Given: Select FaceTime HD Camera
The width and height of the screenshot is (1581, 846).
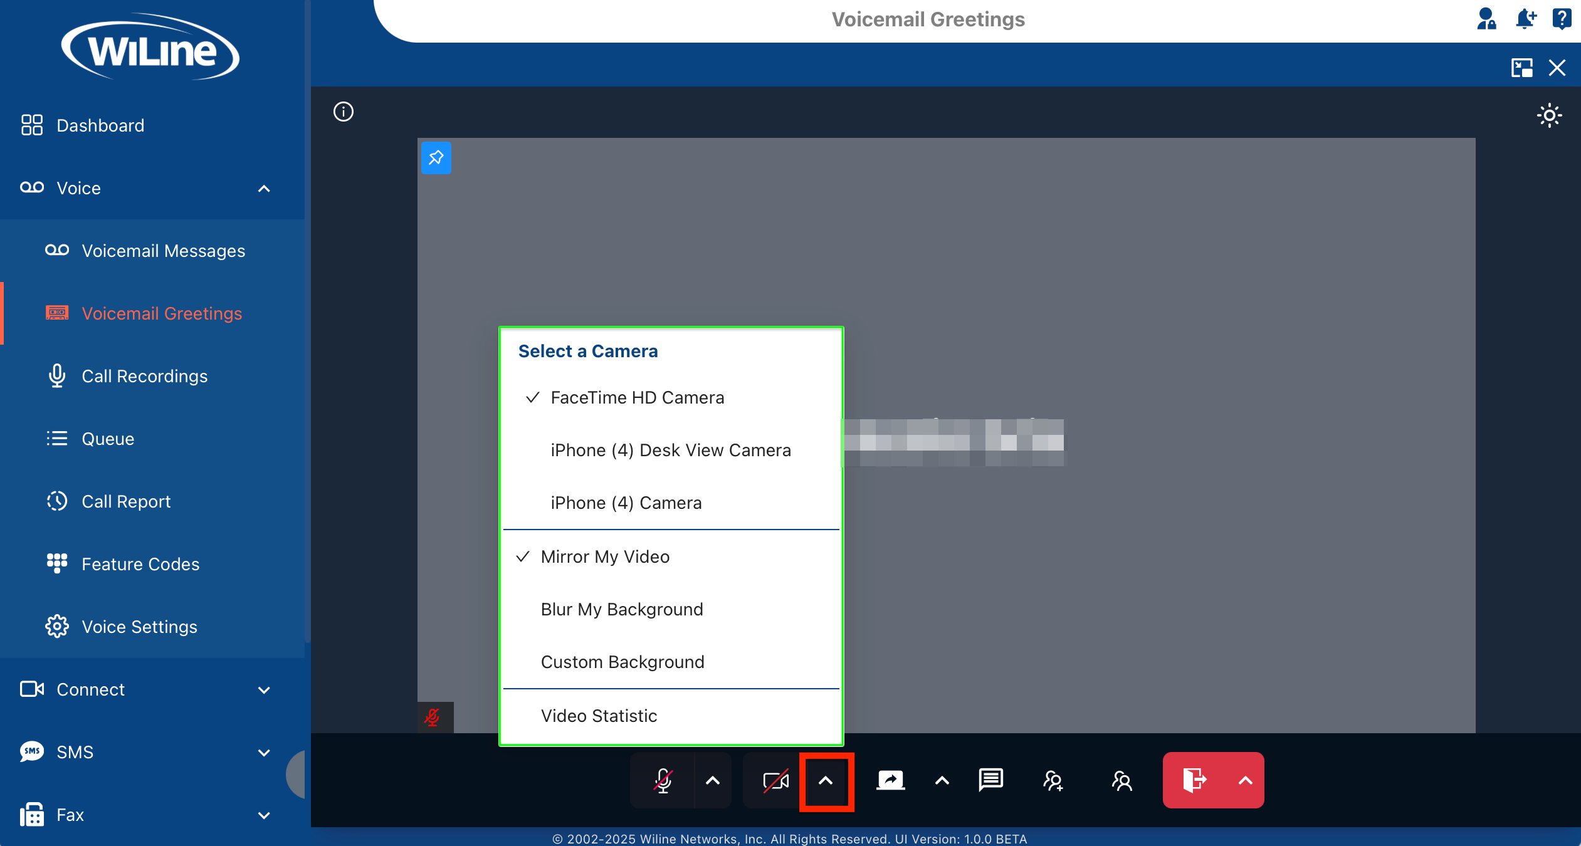Looking at the screenshot, I should 637,397.
